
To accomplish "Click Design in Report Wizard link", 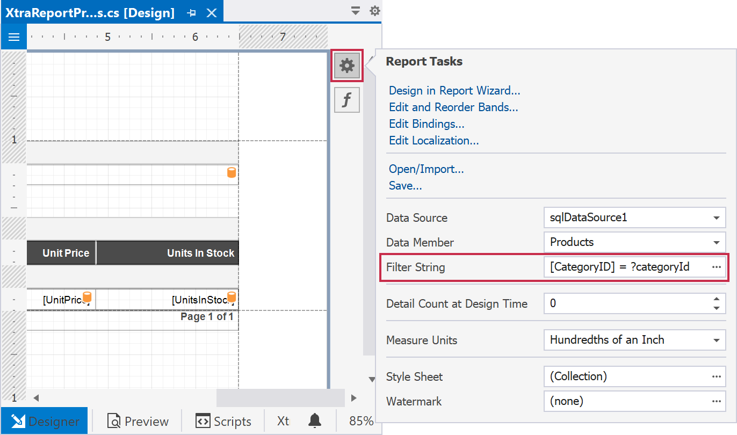I will click(454, 91).
